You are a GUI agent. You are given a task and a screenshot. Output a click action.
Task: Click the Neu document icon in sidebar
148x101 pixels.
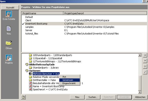tap(9, 28)
